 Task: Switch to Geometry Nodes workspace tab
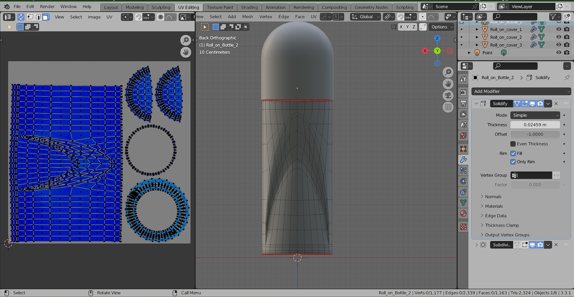(x=371, y=7)
